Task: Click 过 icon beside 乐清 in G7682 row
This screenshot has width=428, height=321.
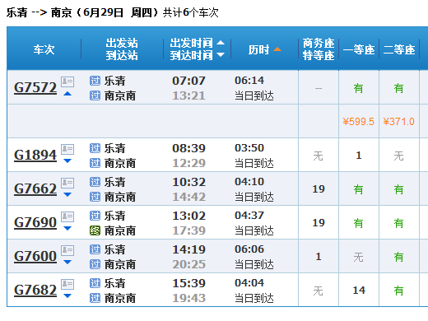Action: coord(95,283)
